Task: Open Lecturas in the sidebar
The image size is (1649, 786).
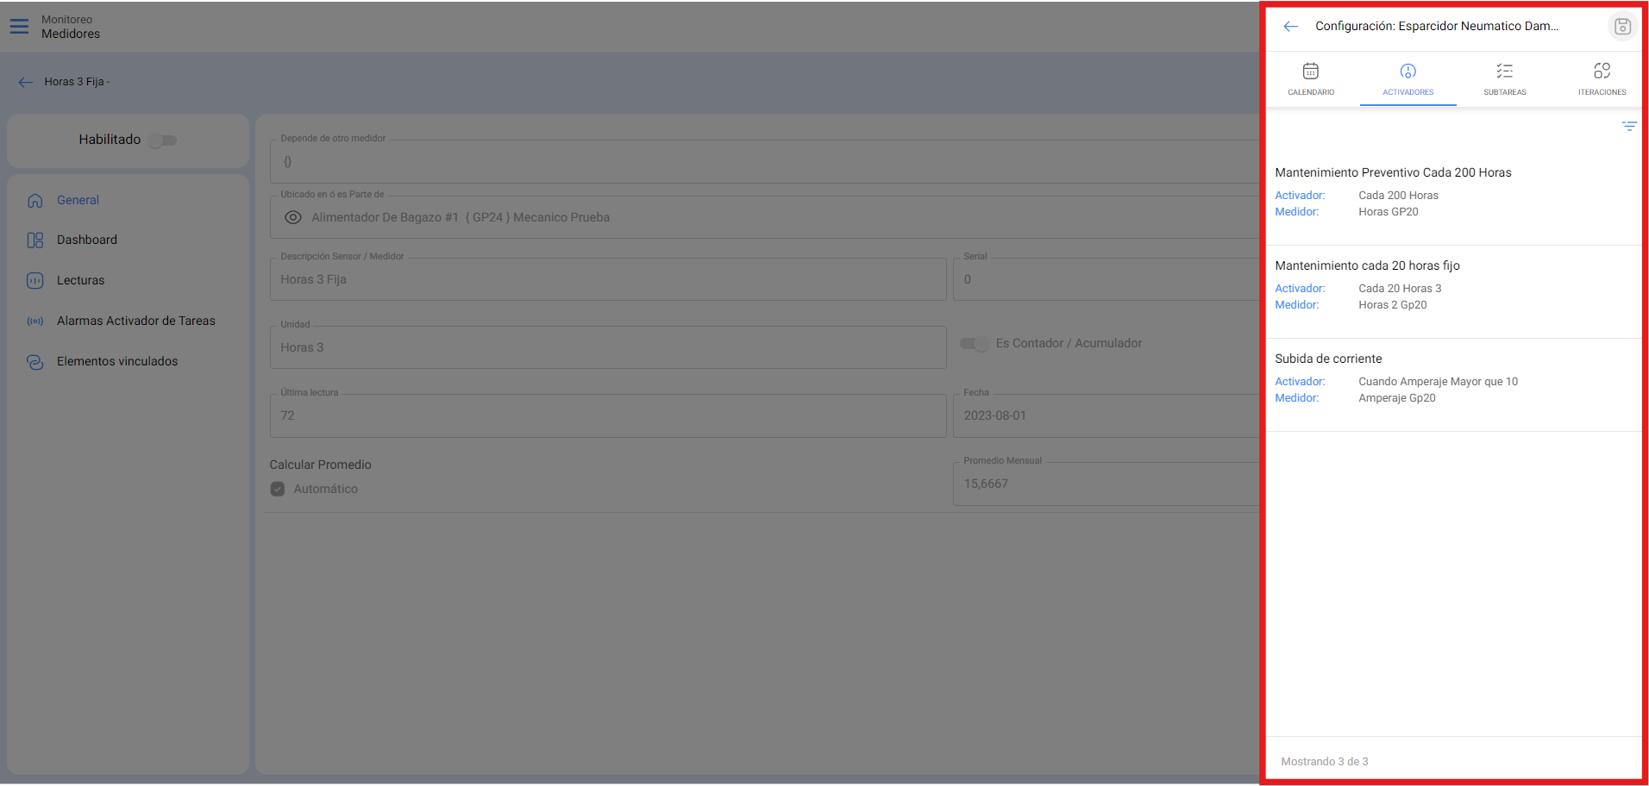Action: click(x=80, y=280)
